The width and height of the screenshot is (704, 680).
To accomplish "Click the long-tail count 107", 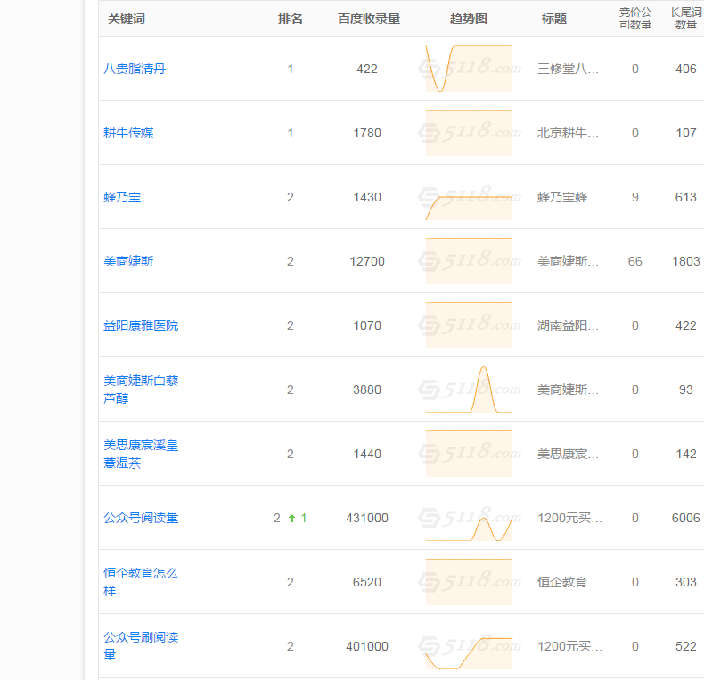I will pyautogui.click(x=685, y=133).
